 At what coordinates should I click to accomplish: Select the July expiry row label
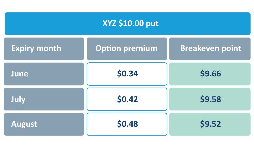(x=44, y=99)
